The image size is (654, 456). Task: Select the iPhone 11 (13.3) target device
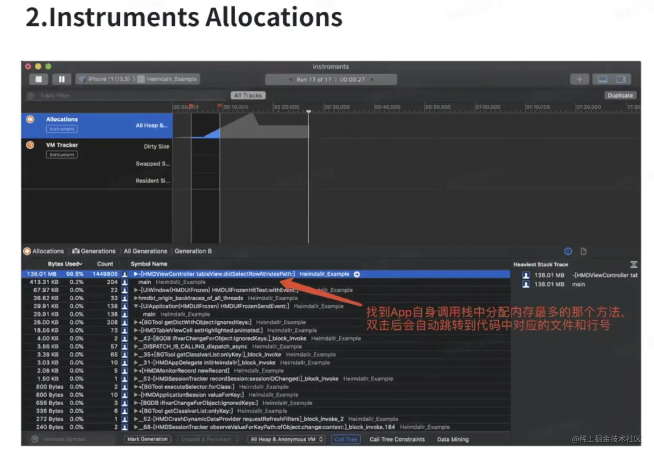[x=105, y=79]
